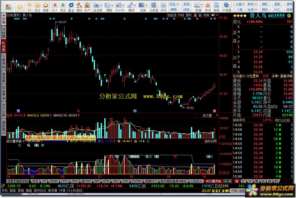Toggle the 均线 moving average display
The image size is (296, 198).
[181, 15]
